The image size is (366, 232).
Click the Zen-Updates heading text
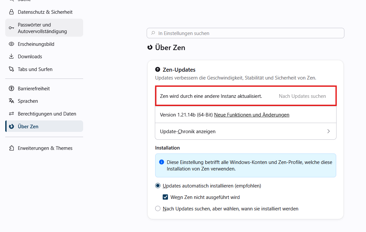pyautogui.click(x=179, y=70)
